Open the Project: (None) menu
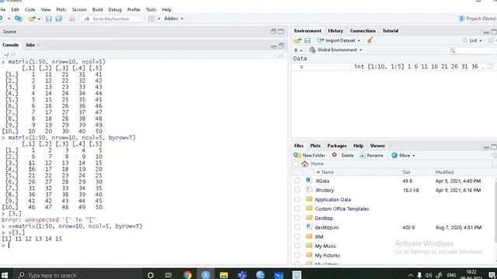 pyautogui.click(x=478, y=19)
